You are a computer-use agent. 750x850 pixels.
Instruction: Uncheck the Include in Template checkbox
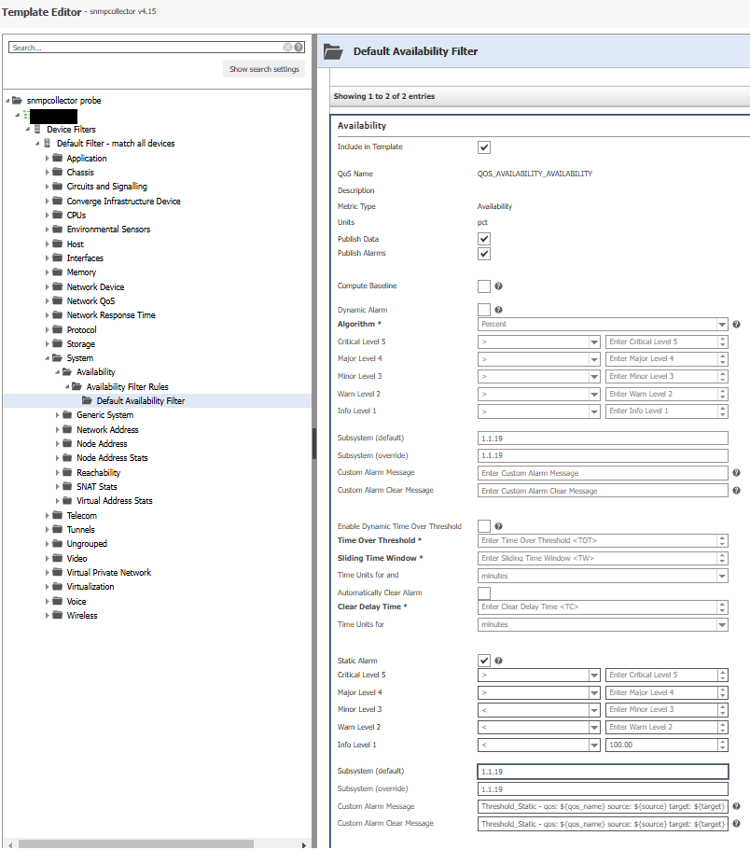[x=484, y=147]
